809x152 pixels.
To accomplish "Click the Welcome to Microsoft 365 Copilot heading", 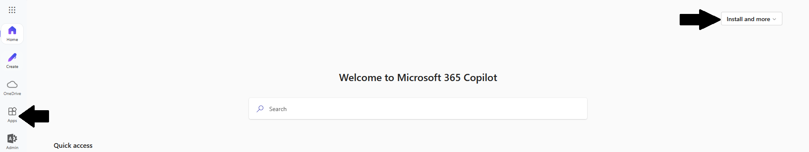I will click(418, 78).
